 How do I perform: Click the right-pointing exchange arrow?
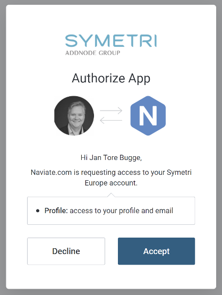(x=111, y=111)
